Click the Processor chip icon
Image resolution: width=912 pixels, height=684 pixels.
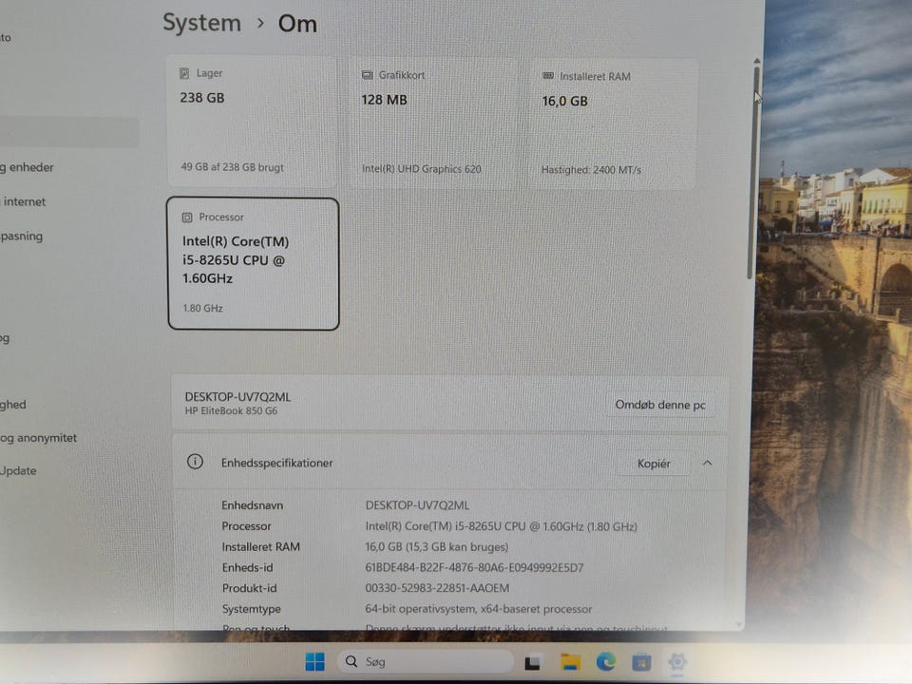click(187, 217)
